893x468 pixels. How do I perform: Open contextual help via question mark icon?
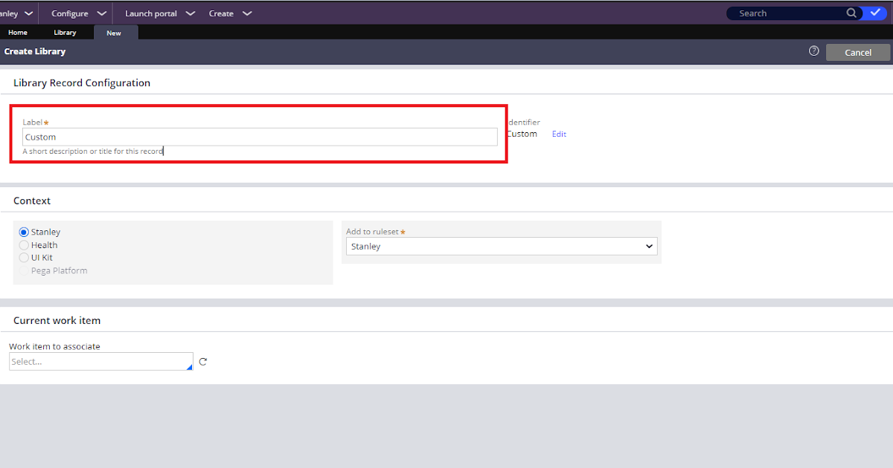click(813, 51)
